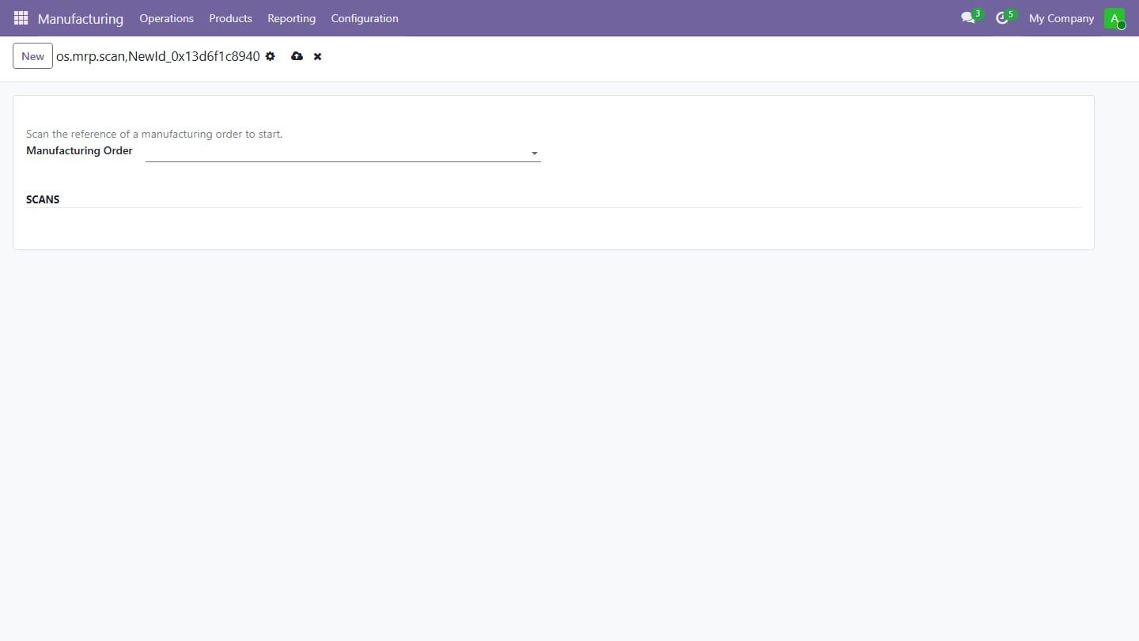This screenshot has height=641, width=1139.
Task: Open the Reporting menu
Action: click(x=291, y=18)
